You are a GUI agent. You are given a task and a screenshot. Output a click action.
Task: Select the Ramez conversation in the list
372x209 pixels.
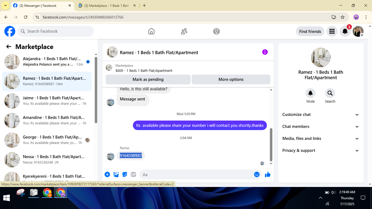click(x=47, y=81)
